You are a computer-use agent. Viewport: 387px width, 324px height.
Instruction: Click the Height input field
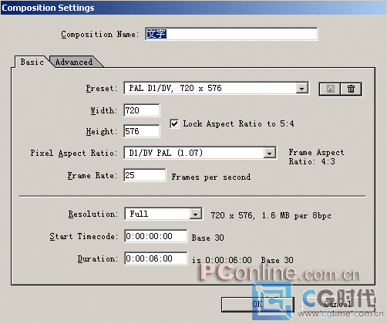pos(142,131)
